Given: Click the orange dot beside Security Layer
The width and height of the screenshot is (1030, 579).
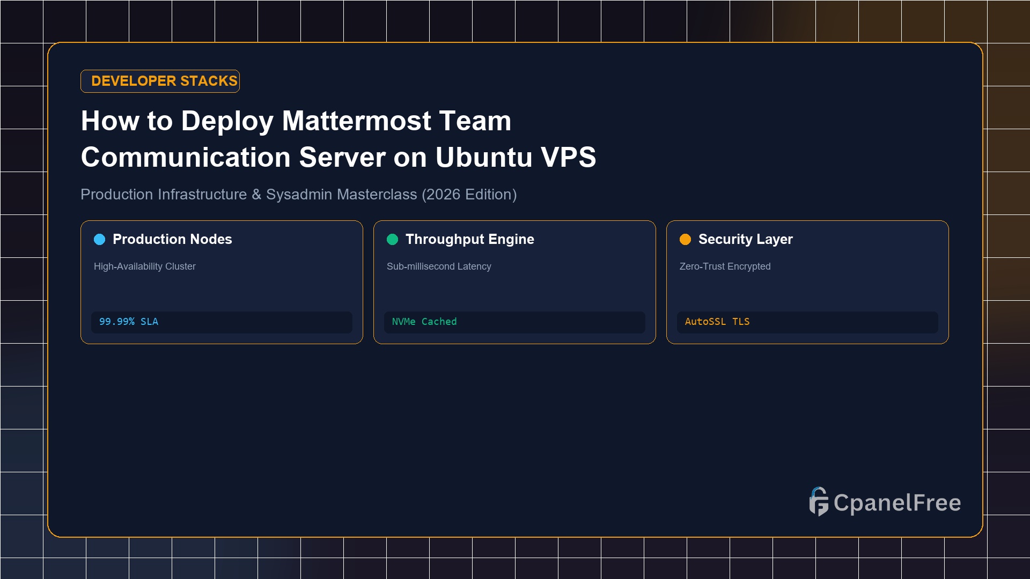Looking at the screenshot, I should click(x=686, y=239).
